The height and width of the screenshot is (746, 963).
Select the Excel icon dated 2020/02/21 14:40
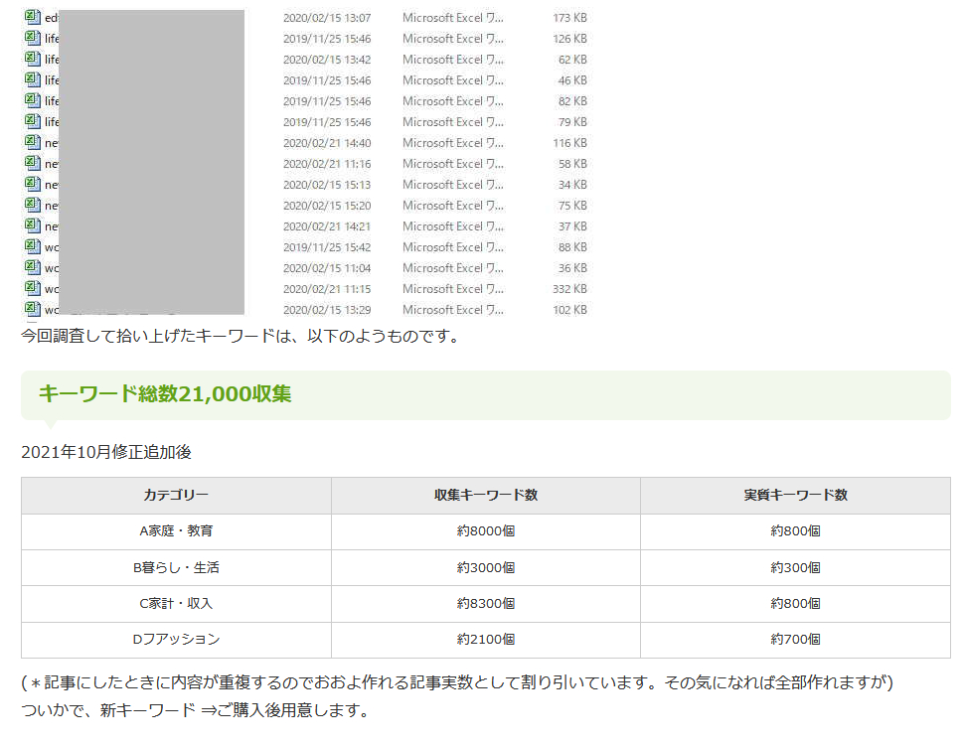pyautogui.click(x=30, y=142)
